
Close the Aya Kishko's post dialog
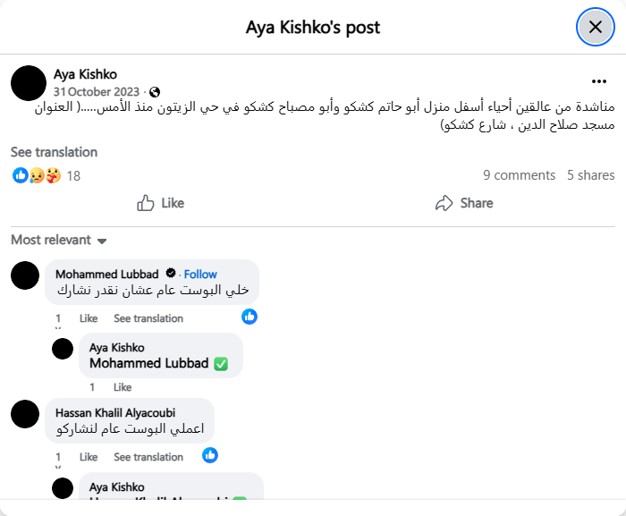[595, 27]
